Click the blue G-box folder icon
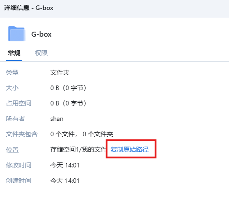The width and height of the screenshot is (229, 224). click(x=17, y=33)
